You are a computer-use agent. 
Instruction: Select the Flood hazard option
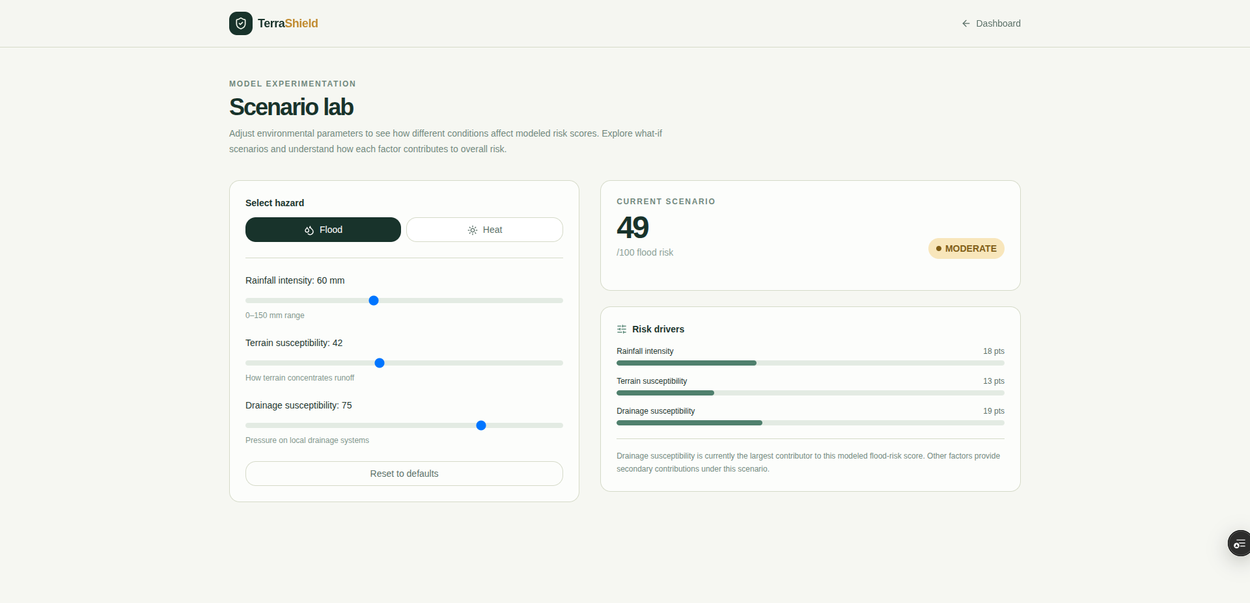coord(323,230)
